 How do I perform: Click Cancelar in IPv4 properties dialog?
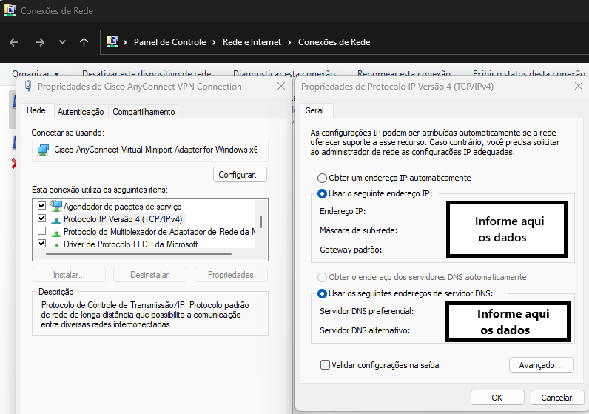[556, 398]
